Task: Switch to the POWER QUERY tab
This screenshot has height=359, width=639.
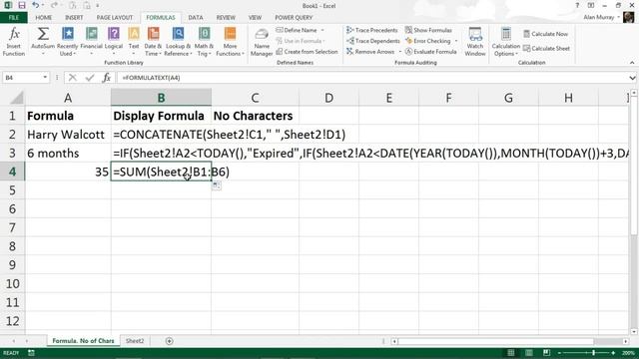Action: point(294,18)
